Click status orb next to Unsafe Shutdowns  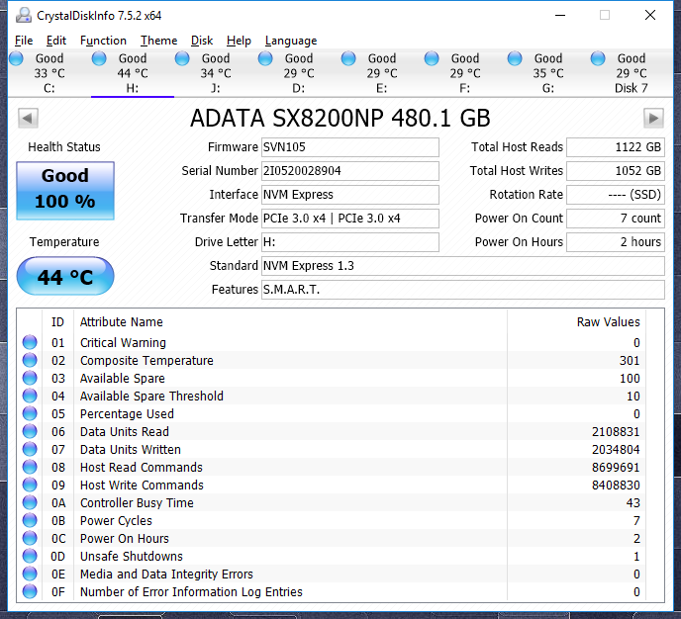(31, 557)
